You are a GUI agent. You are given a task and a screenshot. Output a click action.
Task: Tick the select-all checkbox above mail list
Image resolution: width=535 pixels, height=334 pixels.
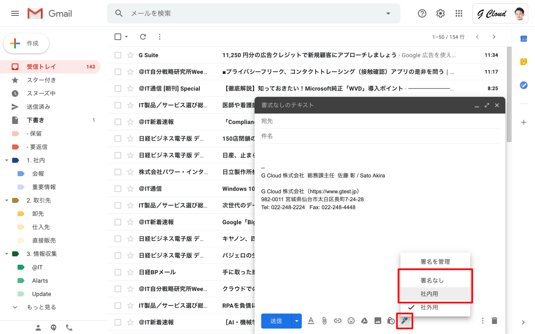[x=118, y=37]
